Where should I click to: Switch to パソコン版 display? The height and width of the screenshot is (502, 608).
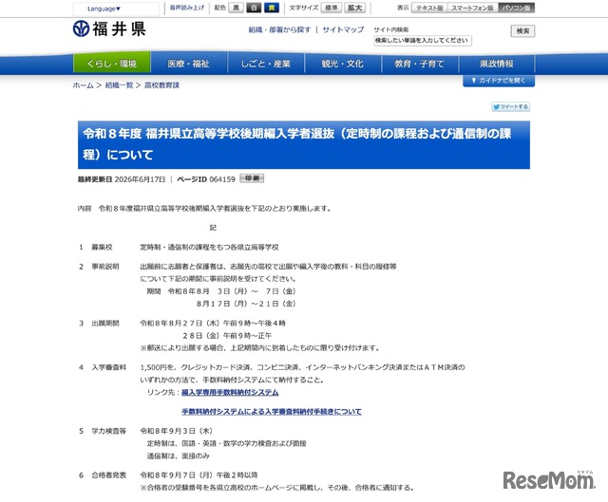516,8
